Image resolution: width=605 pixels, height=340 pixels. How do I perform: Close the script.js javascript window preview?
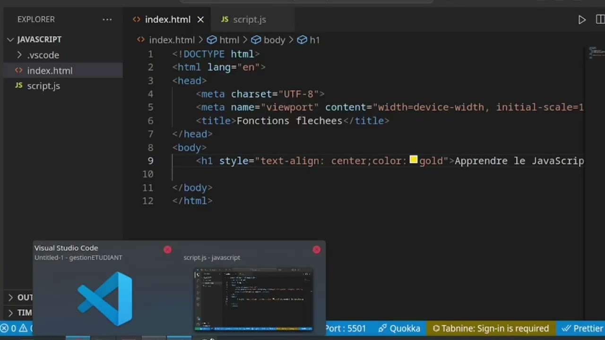pos(317,249)
